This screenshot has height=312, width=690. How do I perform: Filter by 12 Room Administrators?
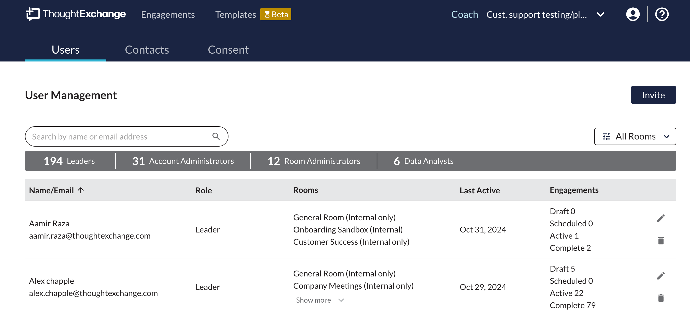click(x=314, y=161)
